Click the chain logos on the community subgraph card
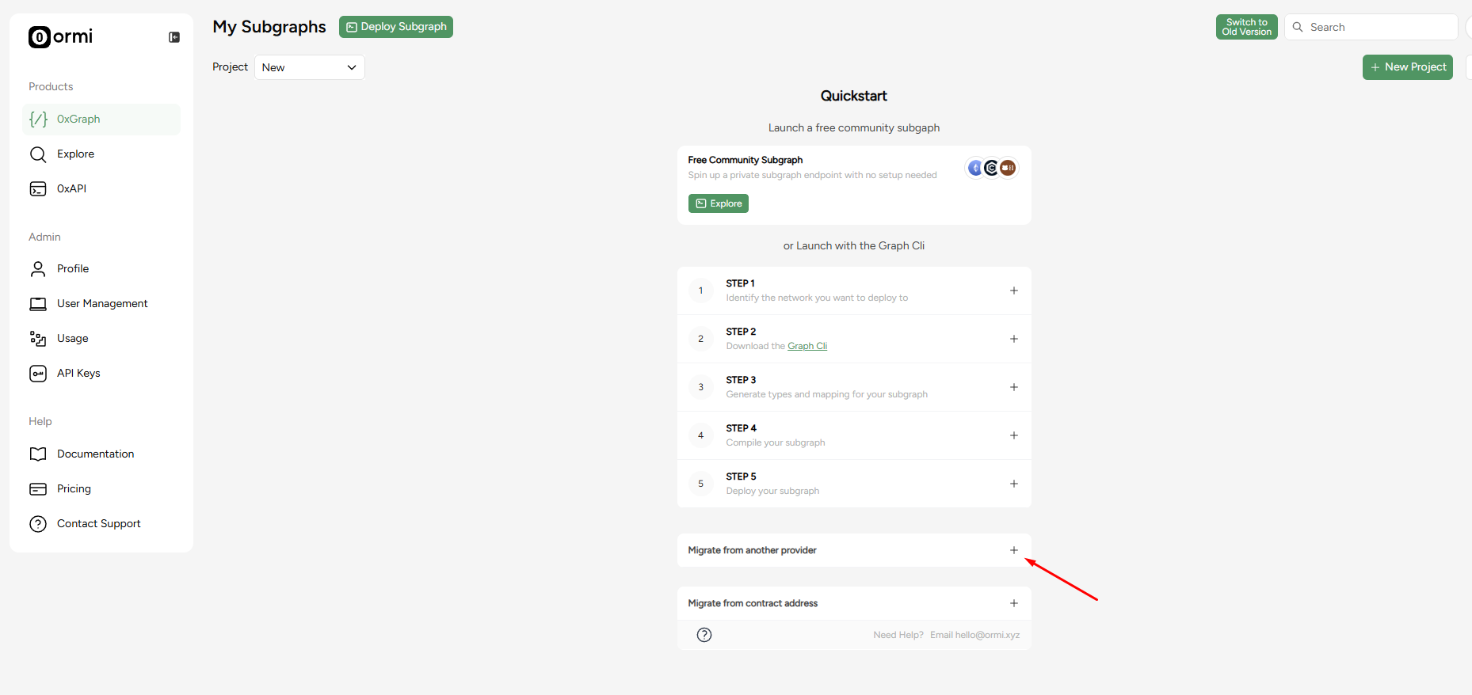Screen dimensions: 1472x695 click(x=992, y=168)
